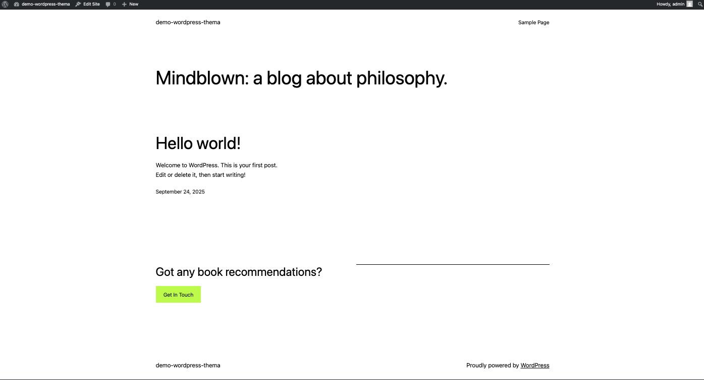Open the demo-wordpress-thema admin bar menu

click(x=45, y=4)
